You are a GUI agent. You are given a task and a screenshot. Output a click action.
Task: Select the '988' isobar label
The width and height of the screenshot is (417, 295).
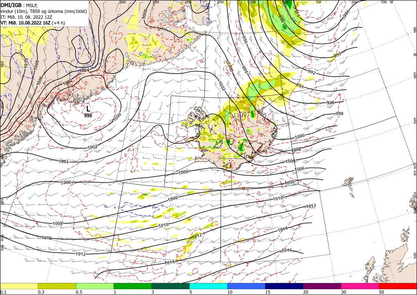tap(281, 18)
